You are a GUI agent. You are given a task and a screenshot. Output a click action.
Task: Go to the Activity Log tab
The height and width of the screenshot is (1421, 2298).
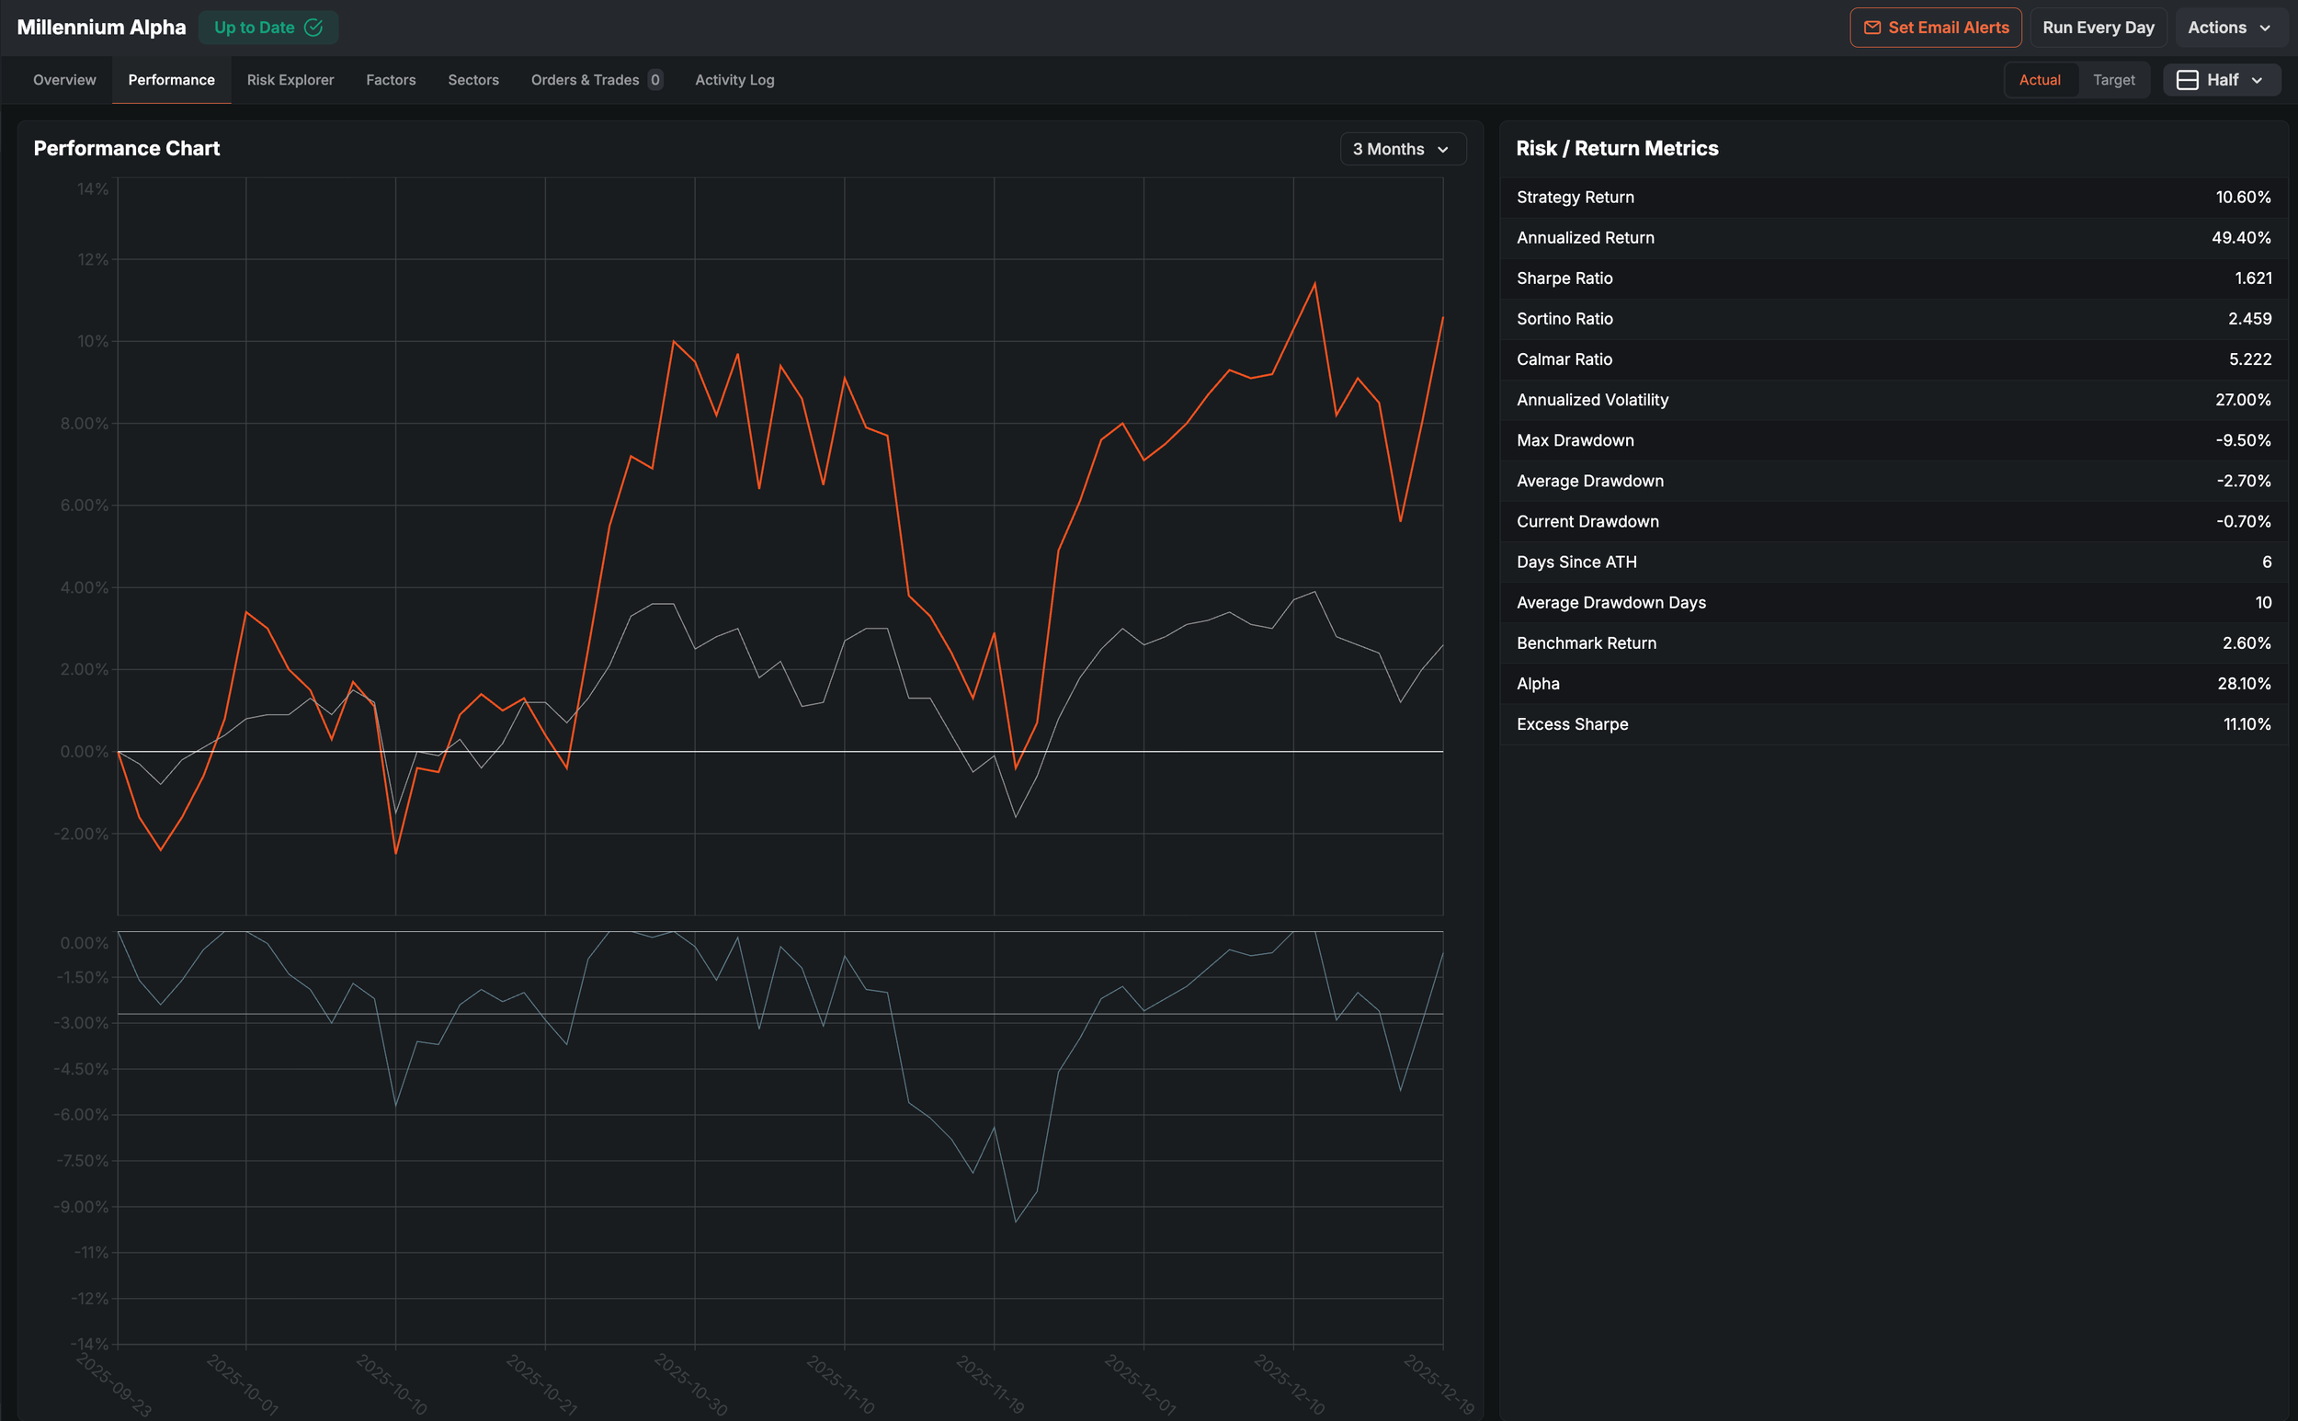point(734,80)
